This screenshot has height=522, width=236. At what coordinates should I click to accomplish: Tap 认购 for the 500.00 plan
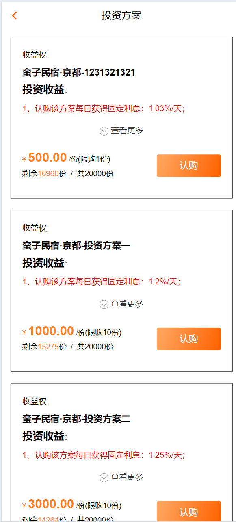(x=189, y=166)
